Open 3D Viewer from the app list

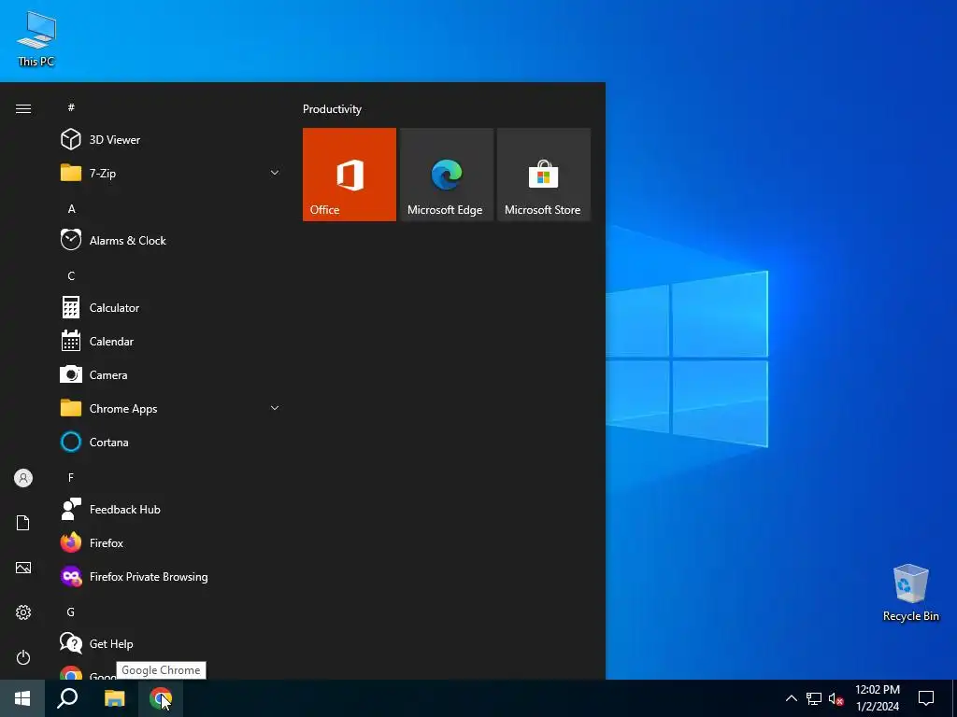[171, 140]
